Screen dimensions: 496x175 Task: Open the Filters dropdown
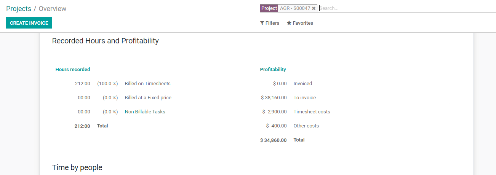270,23
